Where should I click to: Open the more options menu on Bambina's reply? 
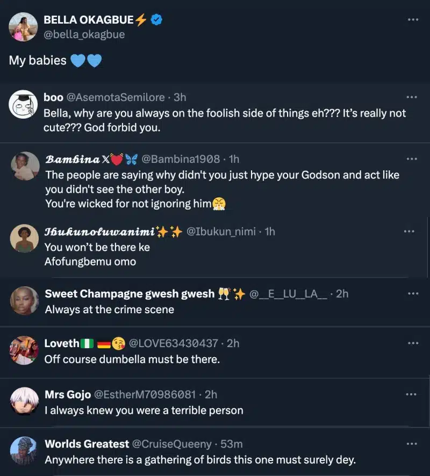(x=412, y=159)
